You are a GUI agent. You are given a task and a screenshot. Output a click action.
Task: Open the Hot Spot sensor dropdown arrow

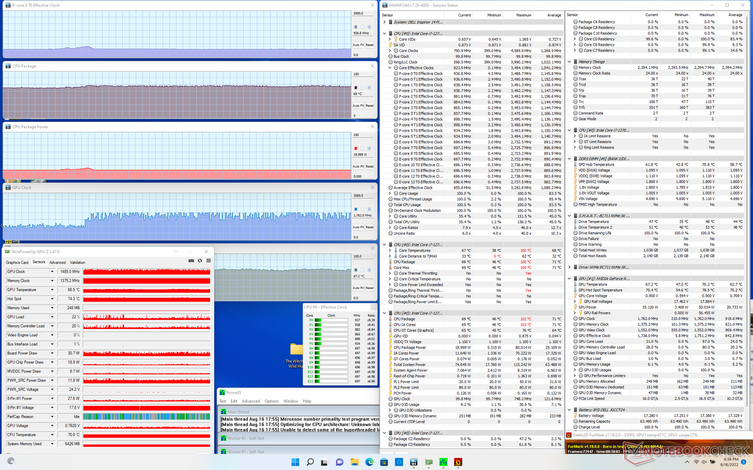coord(52,299)
